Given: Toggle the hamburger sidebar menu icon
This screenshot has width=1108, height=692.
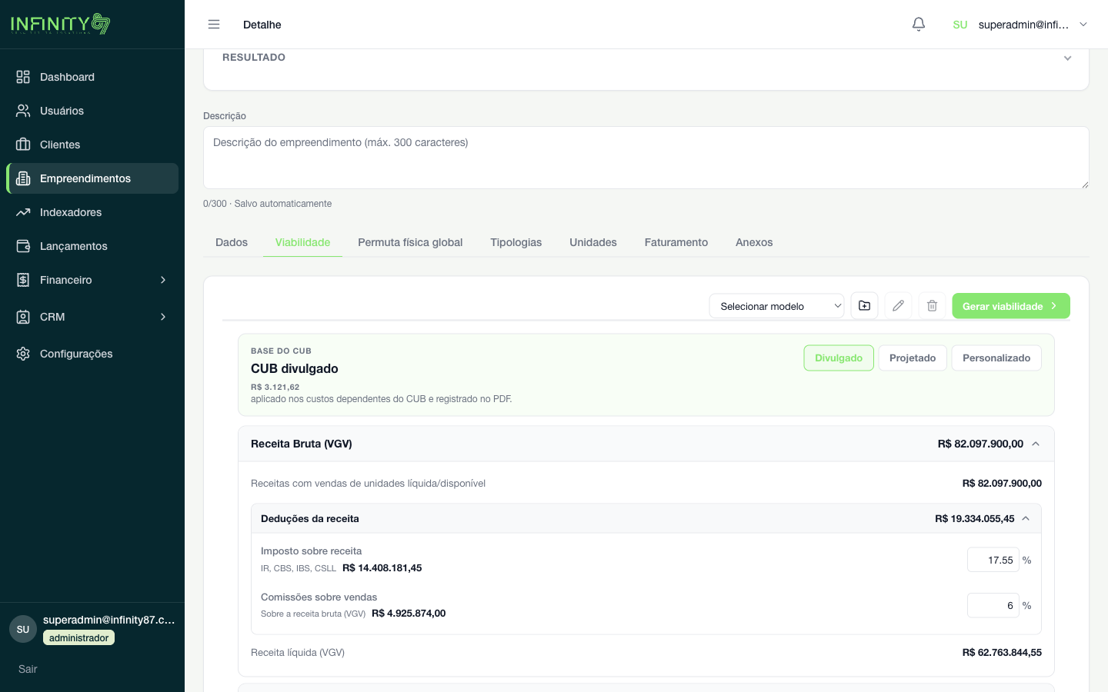Looking at the screenshot, I should pyautogui.click(x=214, y=25).
